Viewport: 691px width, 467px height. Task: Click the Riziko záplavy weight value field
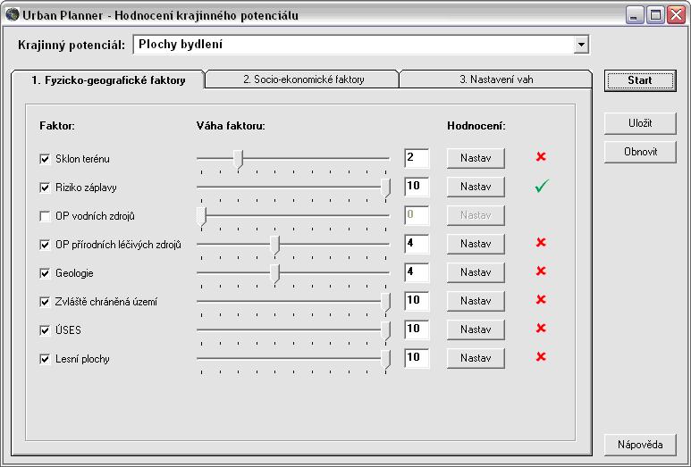point(417,187)
